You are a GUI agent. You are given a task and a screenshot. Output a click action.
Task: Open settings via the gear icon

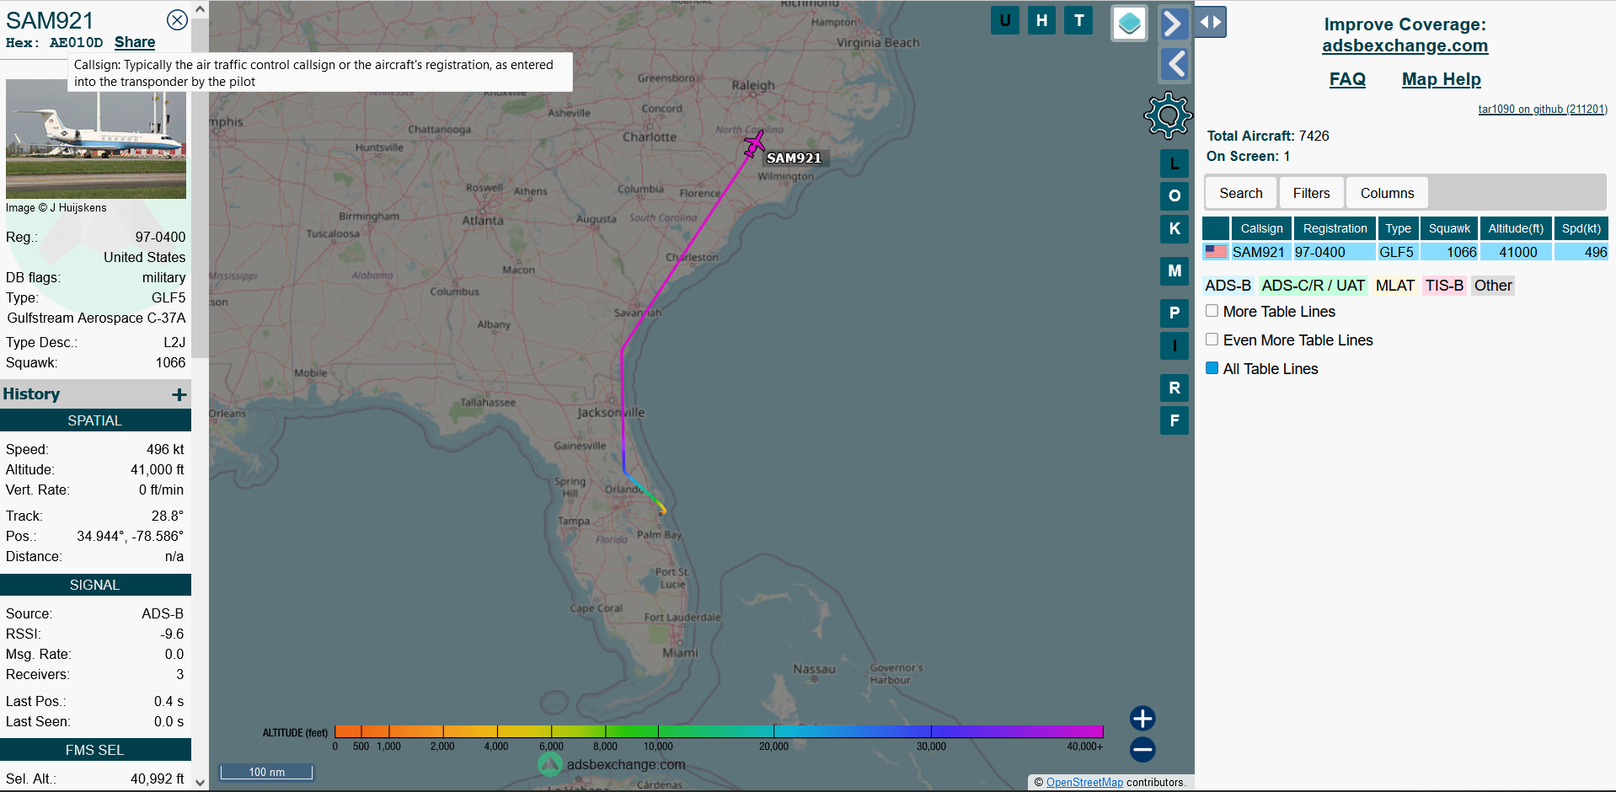[1168, 115]
